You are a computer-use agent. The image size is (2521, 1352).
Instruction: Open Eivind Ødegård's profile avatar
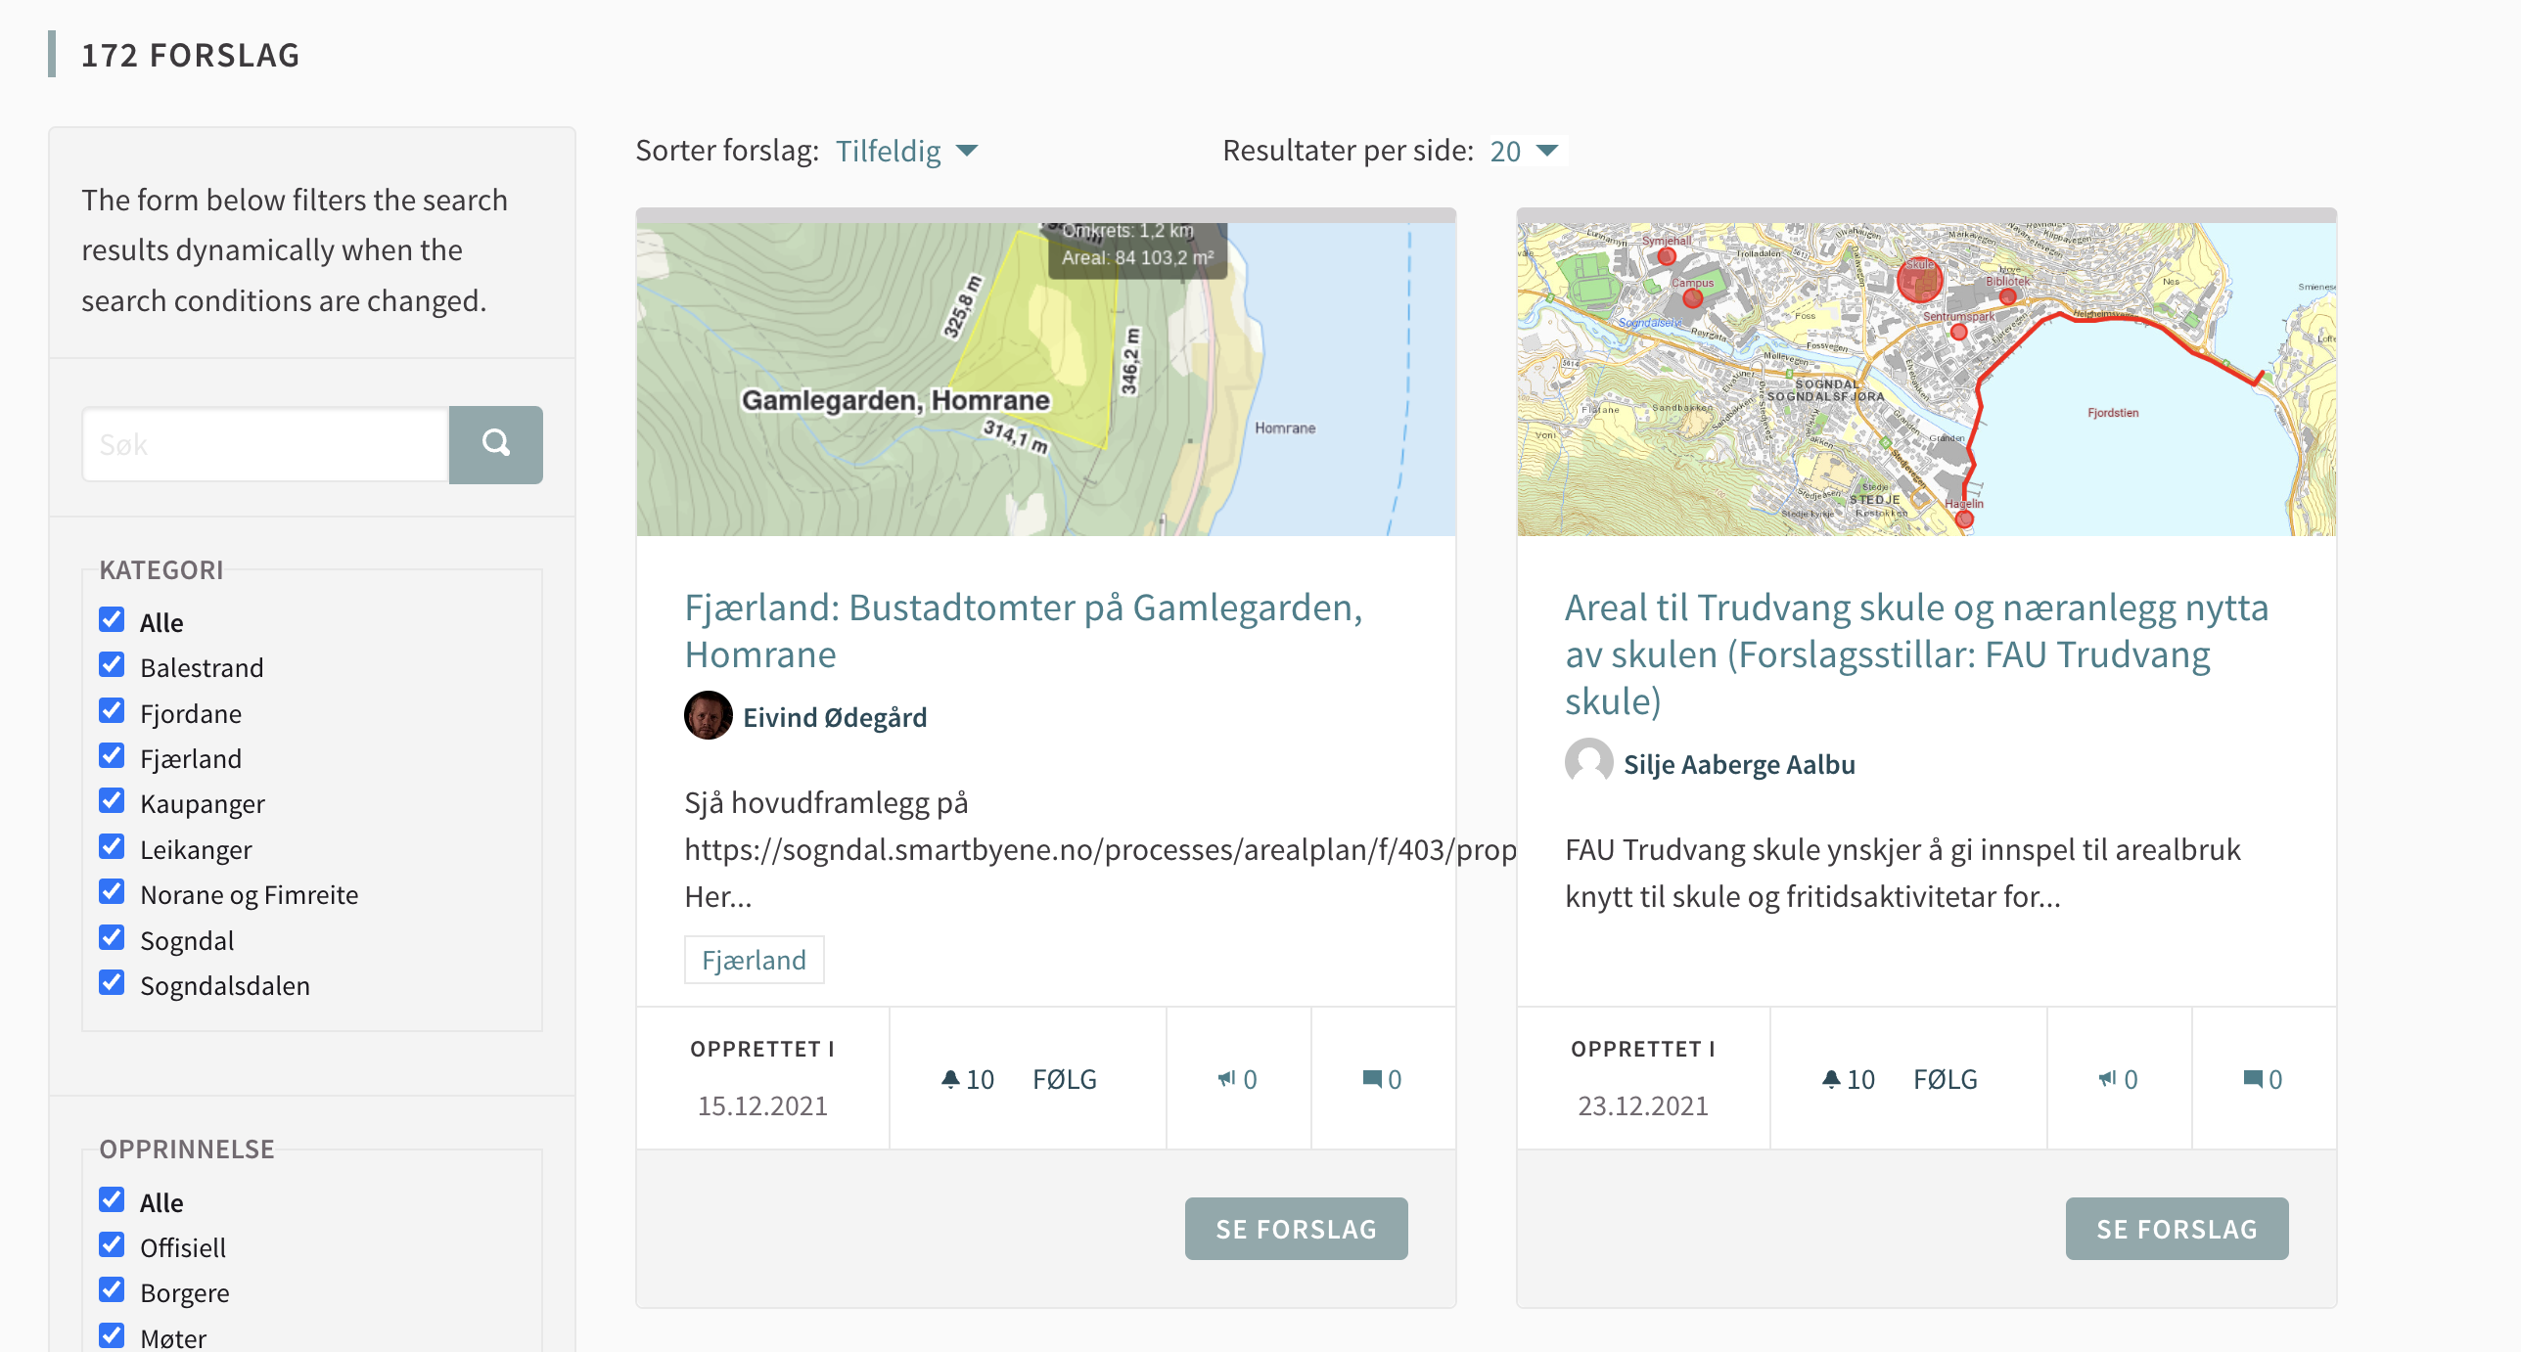point(708,715)
